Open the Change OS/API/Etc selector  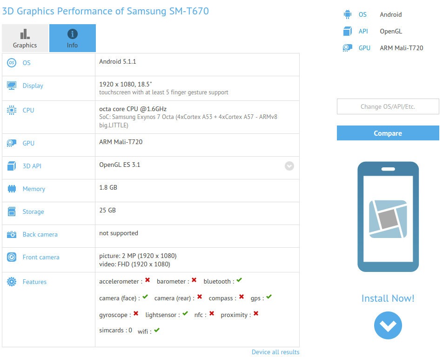[388, 106]
